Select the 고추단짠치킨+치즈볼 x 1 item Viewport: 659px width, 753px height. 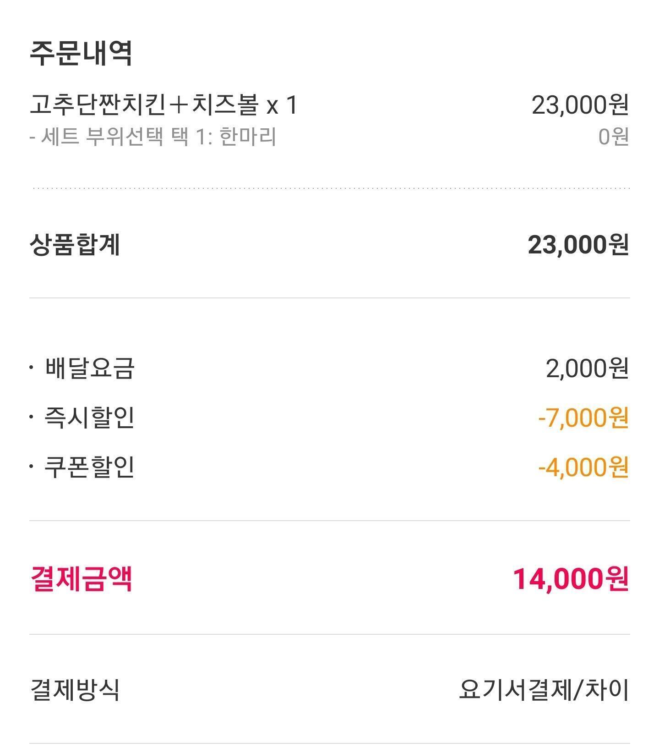(164, 104)
